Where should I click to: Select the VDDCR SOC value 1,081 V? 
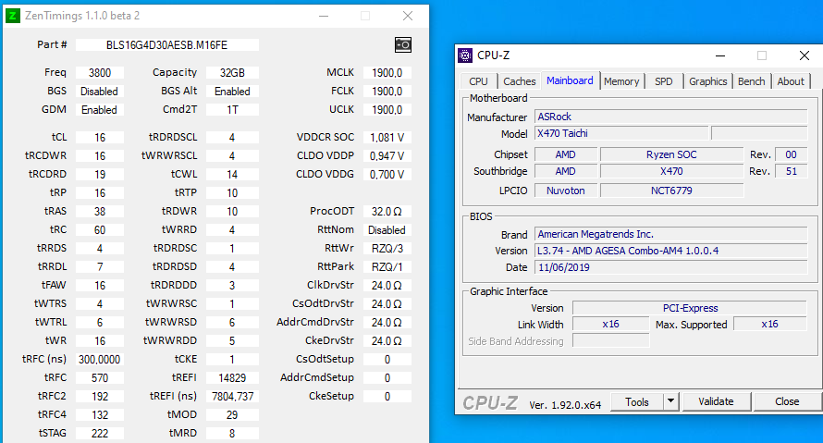tap(387, 138)
